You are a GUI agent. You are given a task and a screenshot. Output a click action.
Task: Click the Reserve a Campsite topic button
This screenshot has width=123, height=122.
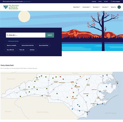(11, 45)
